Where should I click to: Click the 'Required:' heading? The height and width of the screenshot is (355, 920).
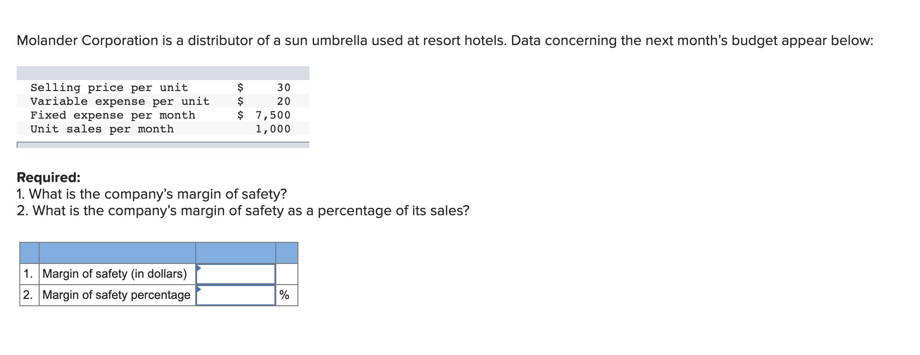click(48, 177)
